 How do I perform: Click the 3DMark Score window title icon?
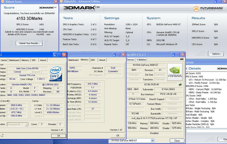(3, 1)
